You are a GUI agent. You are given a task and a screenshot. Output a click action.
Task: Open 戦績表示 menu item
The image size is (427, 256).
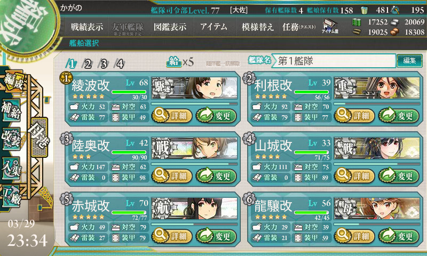coord(87,27)
